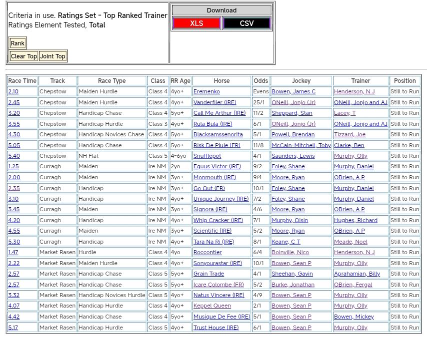Download ratings as XLS file

click(196, 23)
